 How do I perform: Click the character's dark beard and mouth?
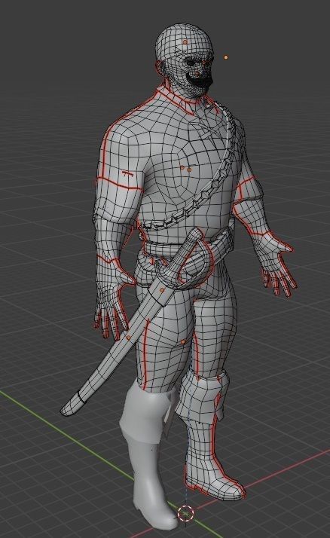point(200,81)
